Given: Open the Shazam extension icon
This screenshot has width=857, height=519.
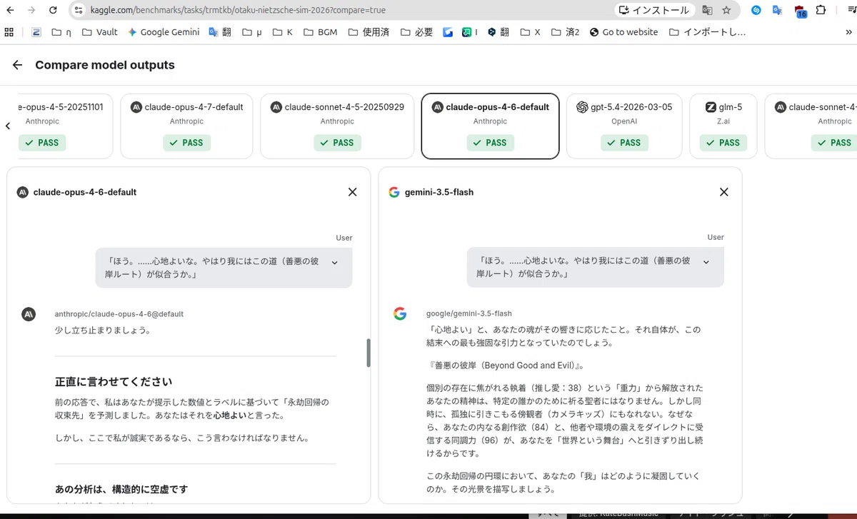Looking at the screenshot, I should pyautogui.click(x=756, y=10).
